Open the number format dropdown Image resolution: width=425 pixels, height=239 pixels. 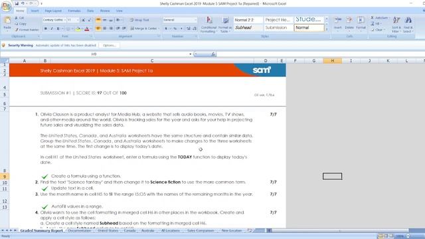(195, 20)
